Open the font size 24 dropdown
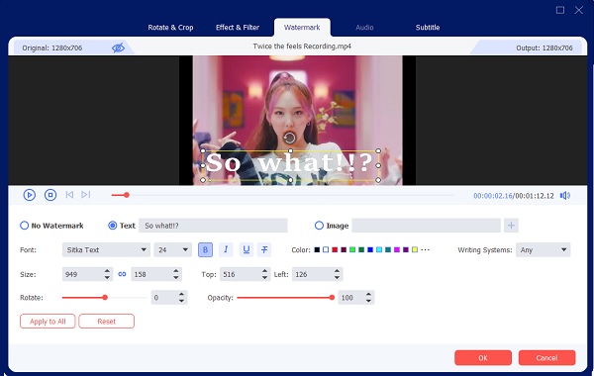 coord(172,250)
